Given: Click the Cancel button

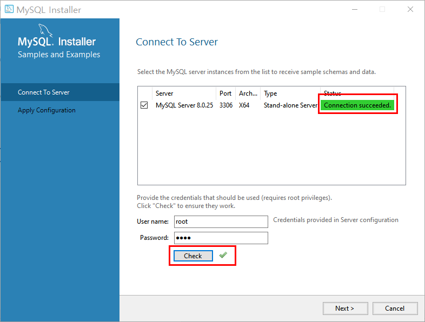Looking at the screenshot, I should click(395, 308).
